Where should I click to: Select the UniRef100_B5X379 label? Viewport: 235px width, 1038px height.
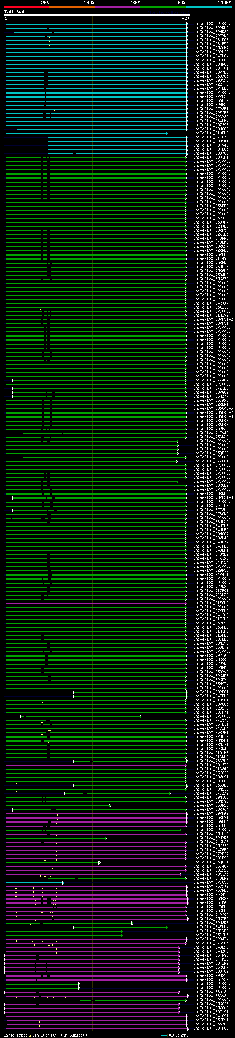click(211, 279)
